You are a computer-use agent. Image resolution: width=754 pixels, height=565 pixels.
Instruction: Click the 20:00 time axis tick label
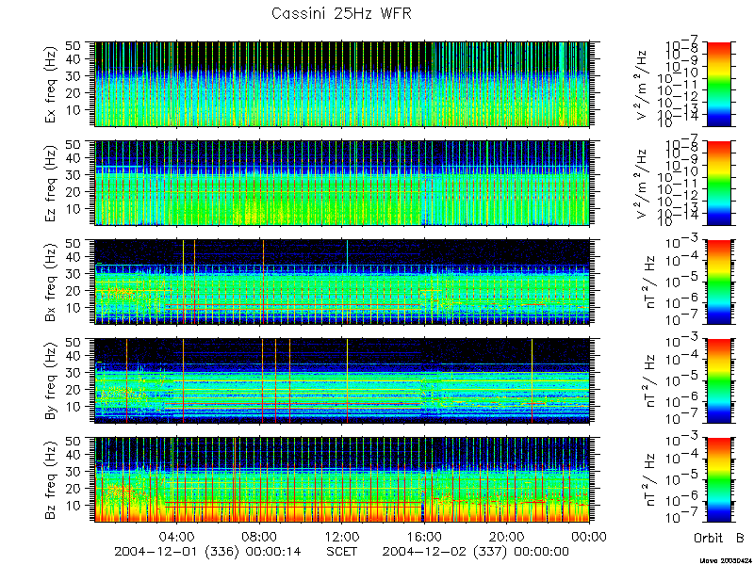(x=506, y=536)
